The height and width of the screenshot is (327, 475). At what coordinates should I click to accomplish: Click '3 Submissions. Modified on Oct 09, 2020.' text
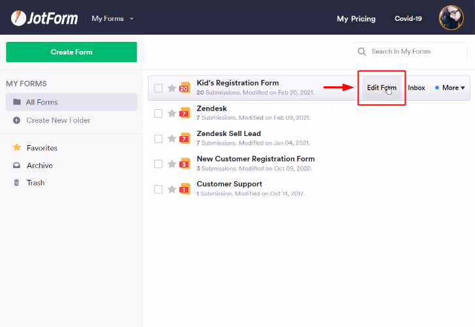tap(254, 168)
